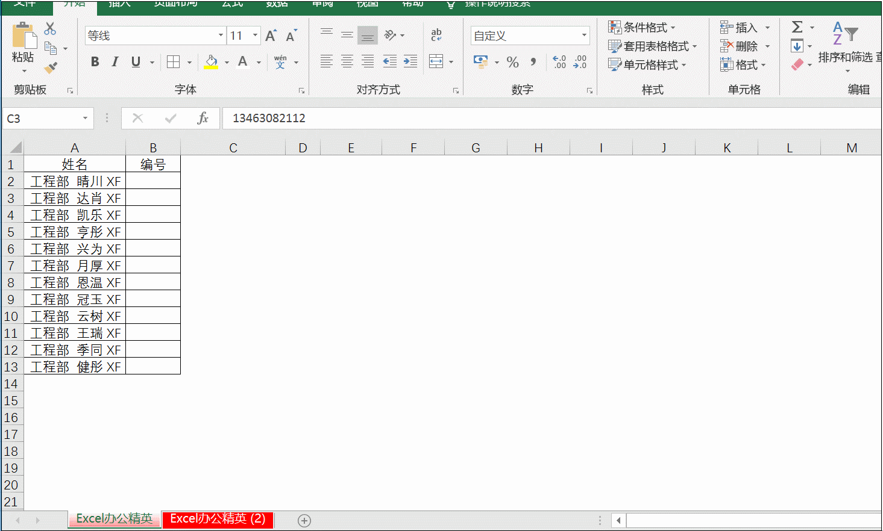Toggle bold formatting

click(95, 61)
